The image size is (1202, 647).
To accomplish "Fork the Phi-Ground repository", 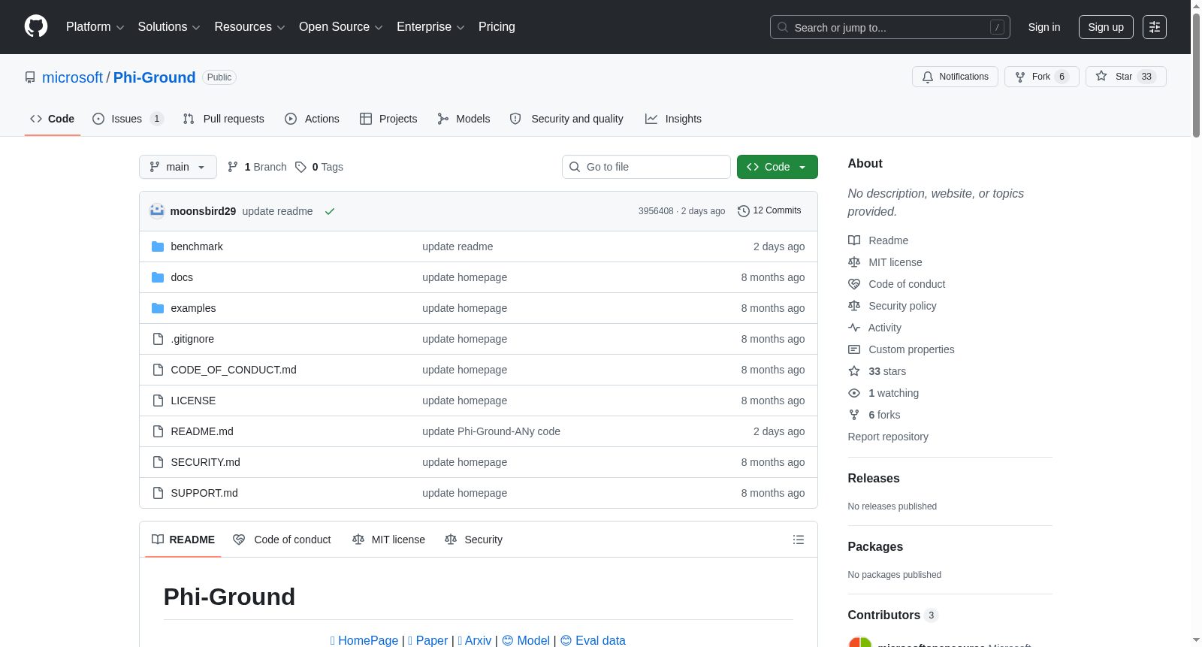I will tap(1042, 77).
